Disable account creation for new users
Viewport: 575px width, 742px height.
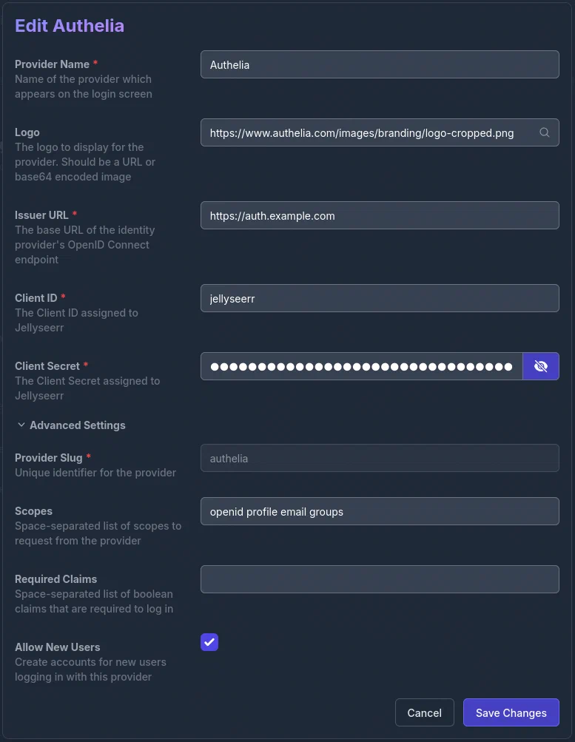(209, 642)
